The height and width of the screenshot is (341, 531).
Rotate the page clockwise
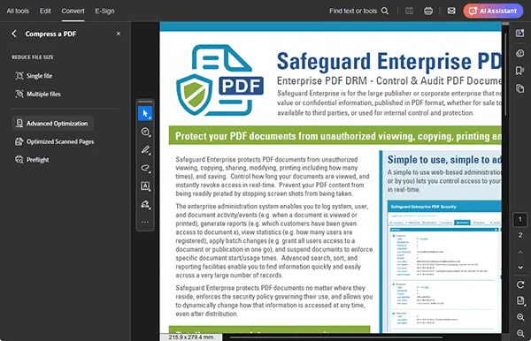click(x=520, y=284)
